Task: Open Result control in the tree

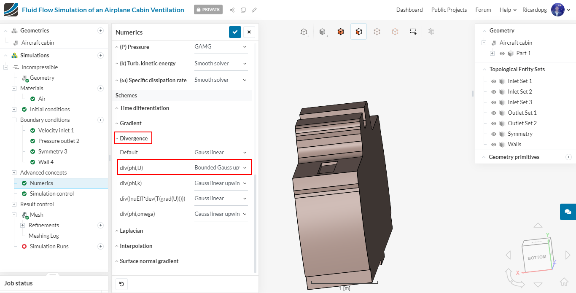Action: click(37, 204)
